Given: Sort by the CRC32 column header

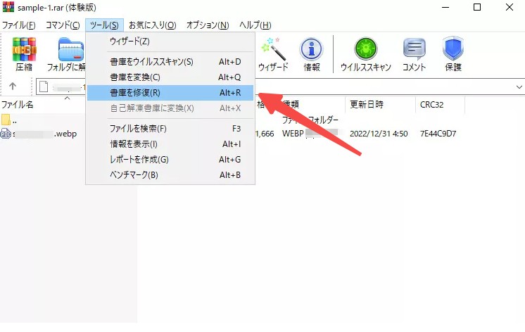Looking at the screenshot, I should (433, 104).
